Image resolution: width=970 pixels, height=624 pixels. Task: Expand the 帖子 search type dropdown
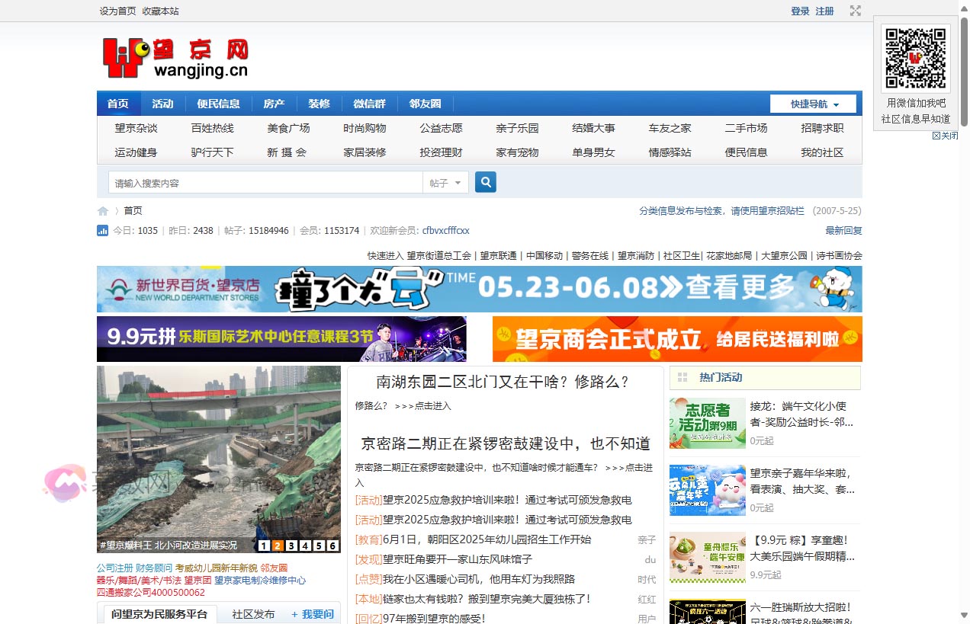[x=445, y=183]
